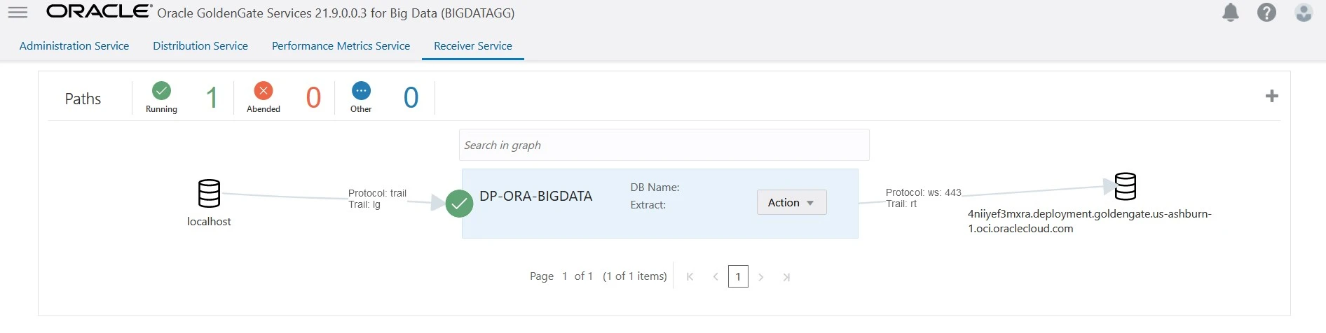Click the 'Protocol: trail' label

[377, 193]
